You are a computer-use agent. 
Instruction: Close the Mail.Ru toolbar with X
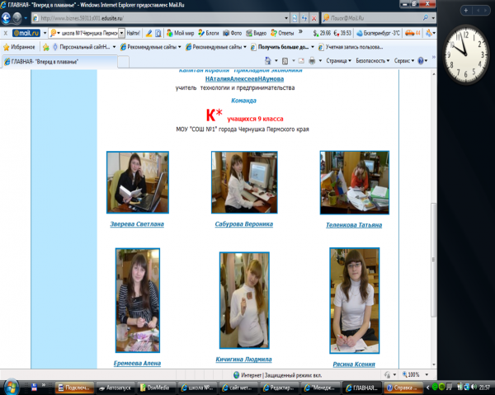pyautogui.click(x=6, y=33)
